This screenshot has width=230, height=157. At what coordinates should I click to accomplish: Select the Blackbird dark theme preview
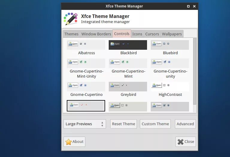pyautogui.click(x=128, y=45)
